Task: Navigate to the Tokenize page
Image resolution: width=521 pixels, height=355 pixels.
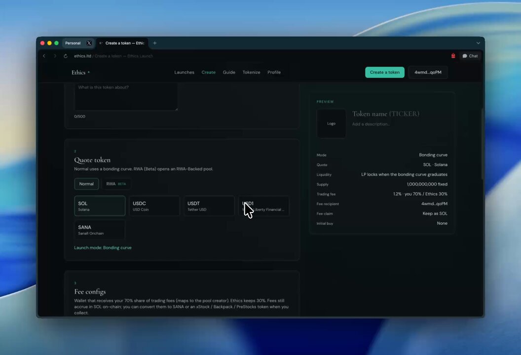Action: point(251,72)
